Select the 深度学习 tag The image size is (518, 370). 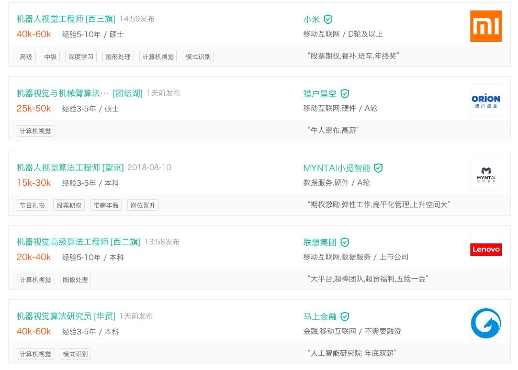(x=81, y=57)
